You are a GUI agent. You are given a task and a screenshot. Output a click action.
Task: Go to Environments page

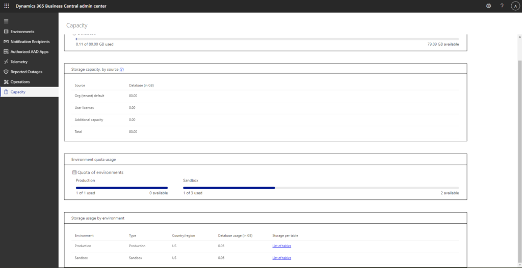(22, 32)
